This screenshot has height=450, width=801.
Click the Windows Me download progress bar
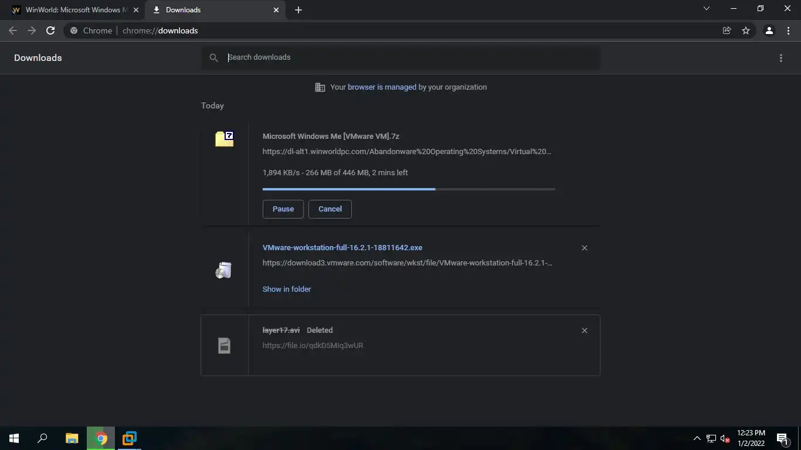click(409, 189)
